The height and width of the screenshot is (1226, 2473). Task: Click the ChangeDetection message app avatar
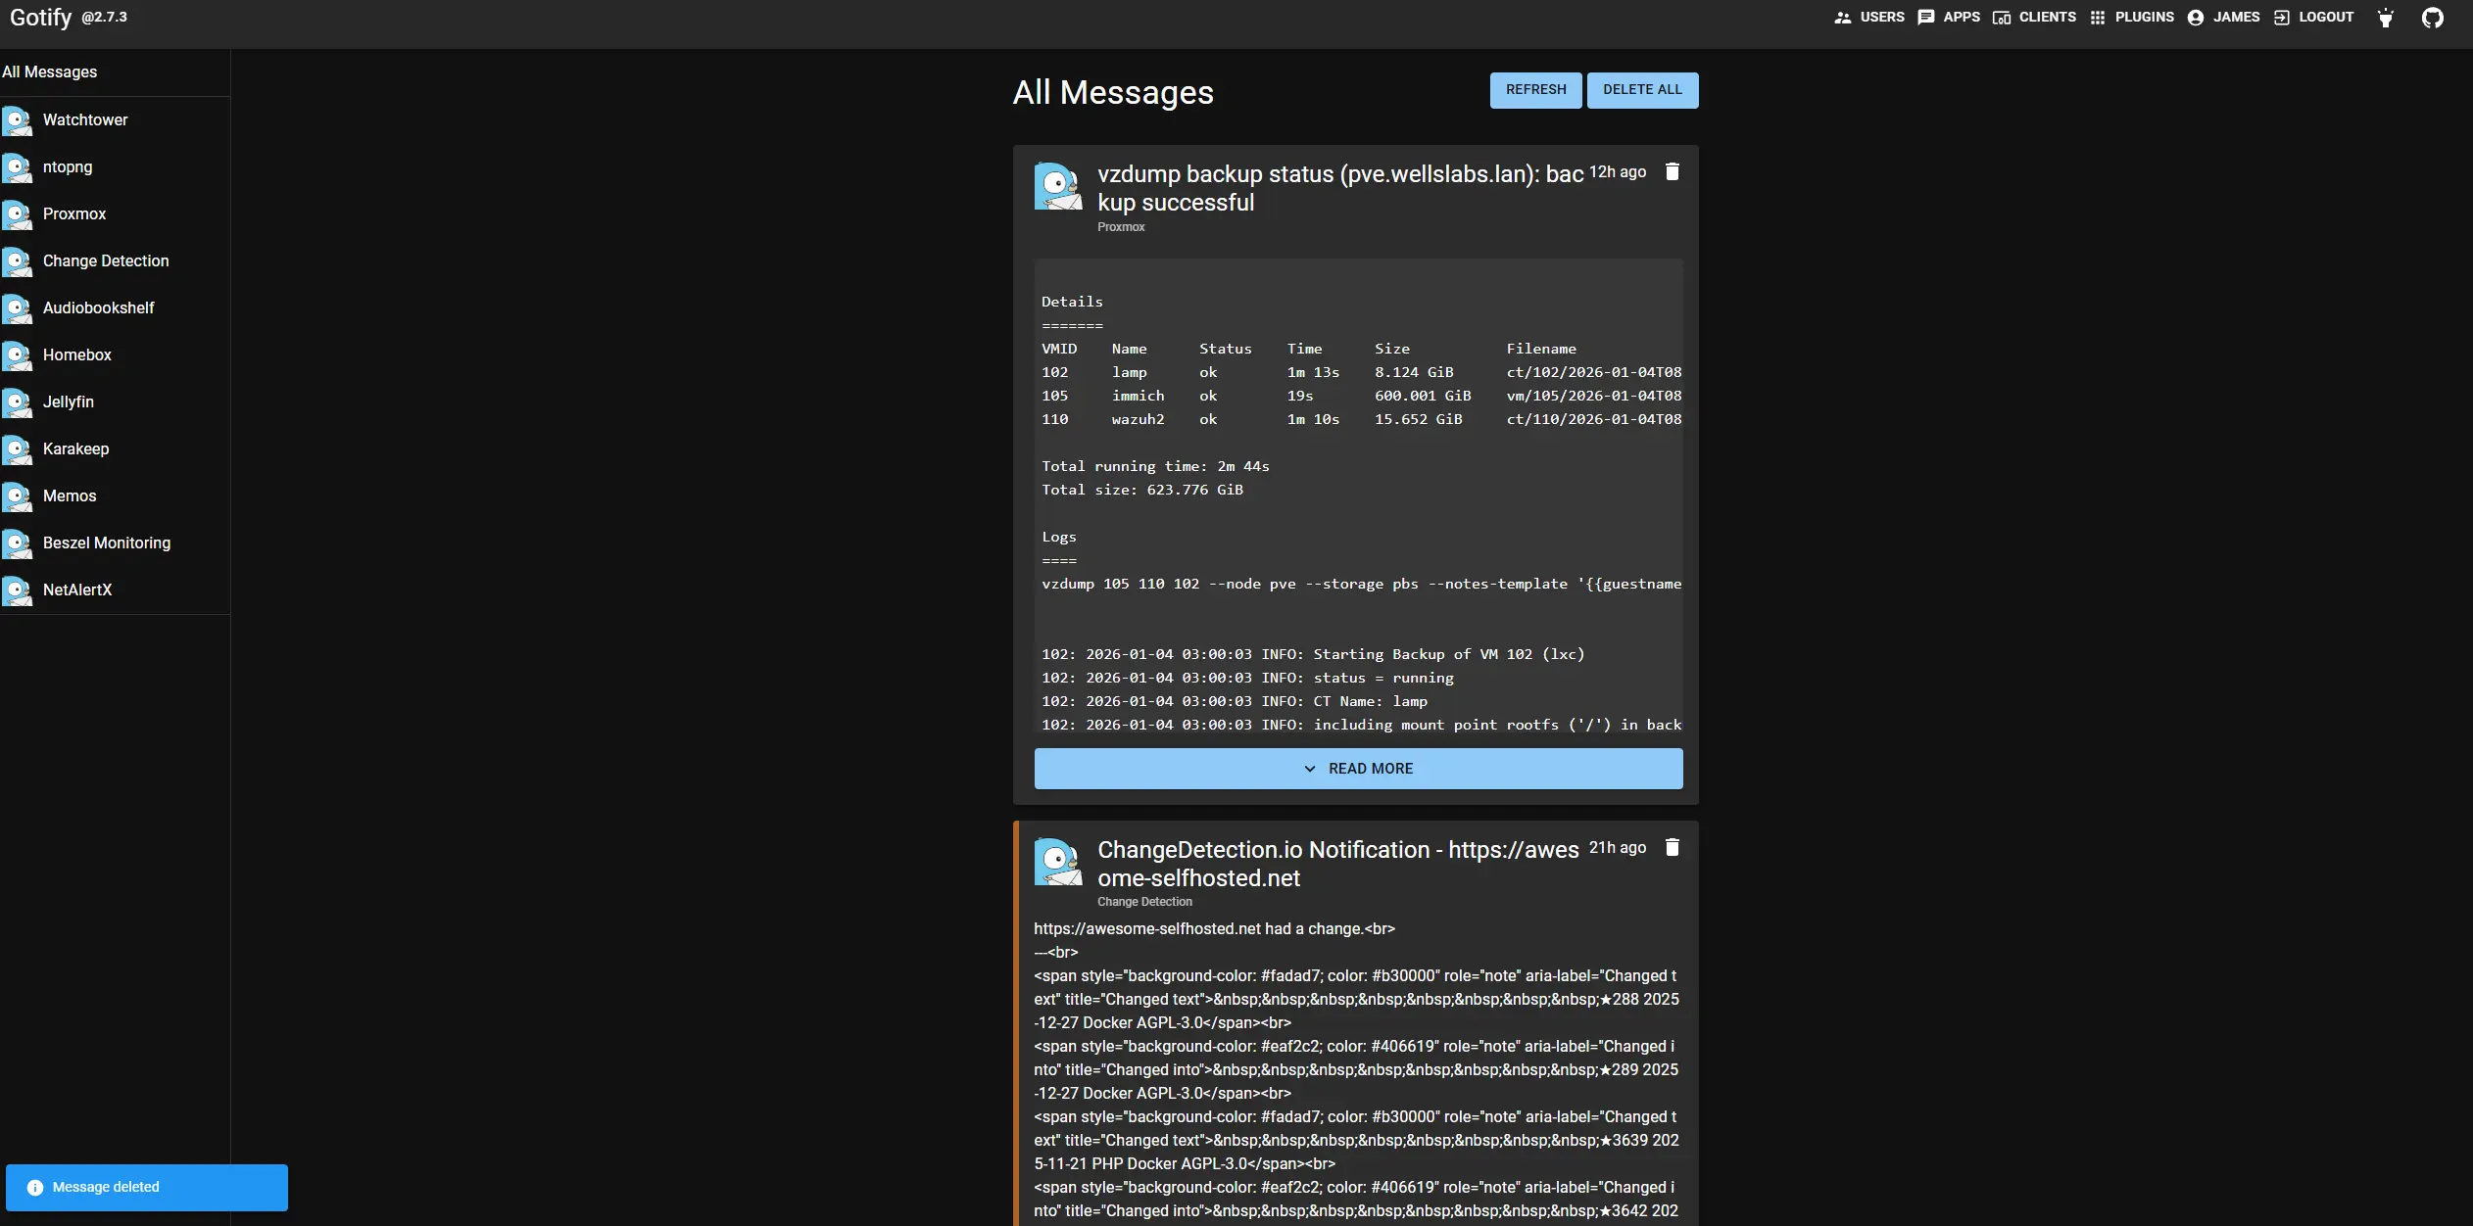pos(1058,862)
